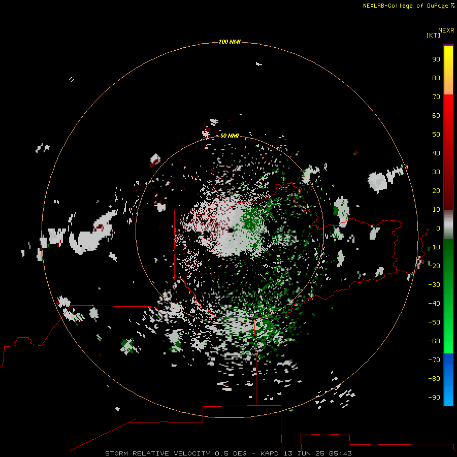Image resolution: width=457 pixels, height=457 pixels.
Task: Click the 30 value on velocity scale
Action: 436,172
